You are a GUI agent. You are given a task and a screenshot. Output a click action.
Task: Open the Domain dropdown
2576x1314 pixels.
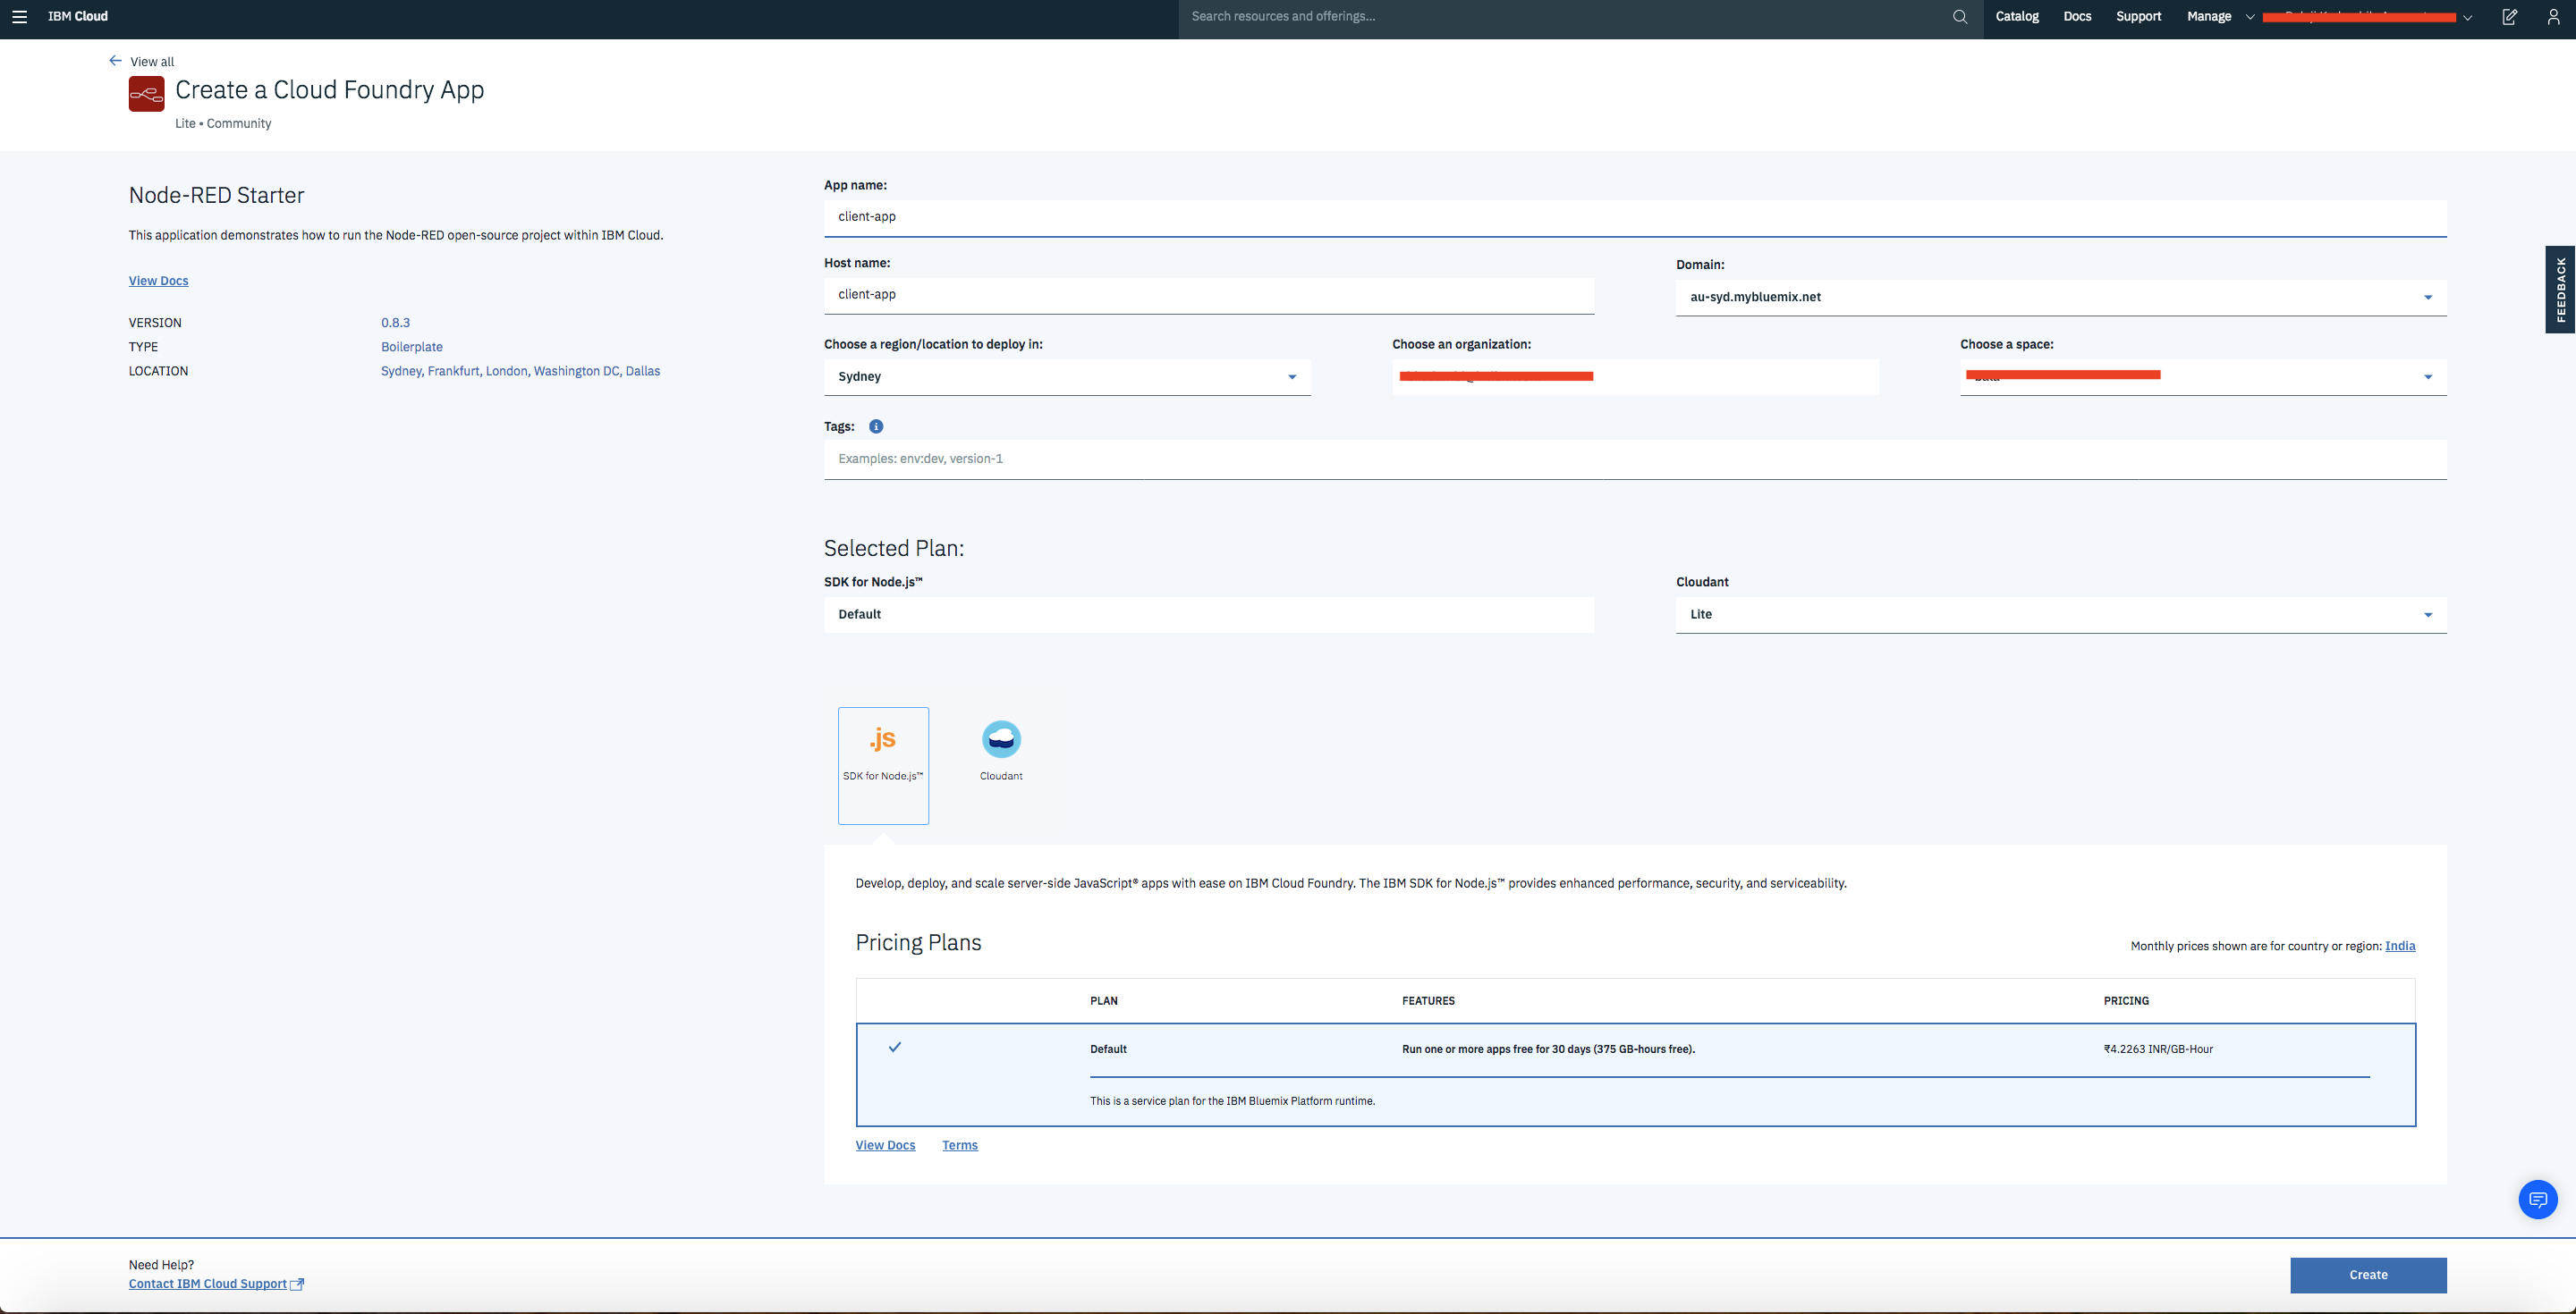pyautogui.click(x=2061, y=298)
